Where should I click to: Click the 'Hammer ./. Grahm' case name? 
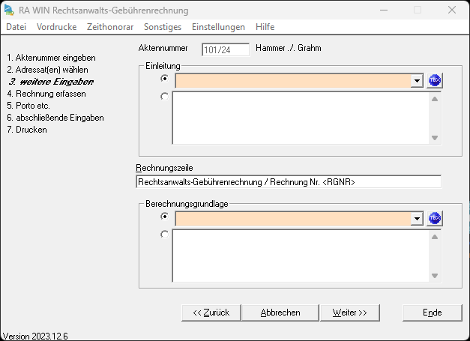[x=289, y=48]
